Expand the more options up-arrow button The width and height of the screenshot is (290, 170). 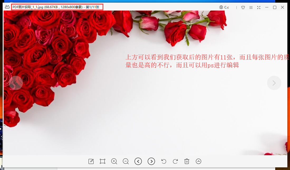tap(199, 161)
